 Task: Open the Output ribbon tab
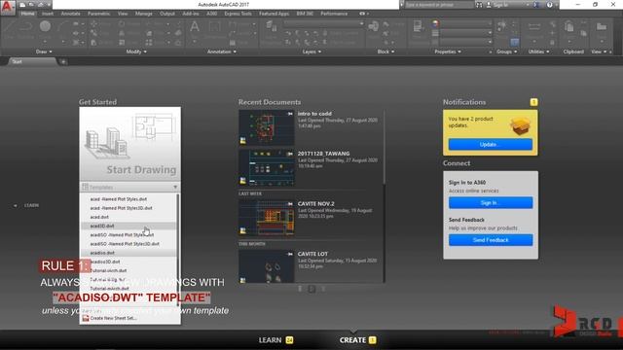[167, 14]
